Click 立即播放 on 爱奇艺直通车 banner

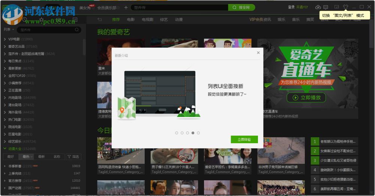pos(306,97)
